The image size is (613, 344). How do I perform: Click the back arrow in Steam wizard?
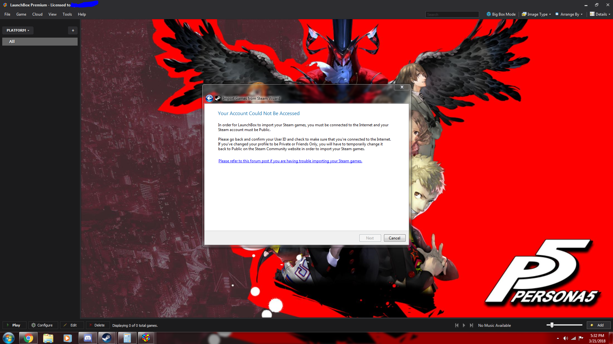(209, 99)
